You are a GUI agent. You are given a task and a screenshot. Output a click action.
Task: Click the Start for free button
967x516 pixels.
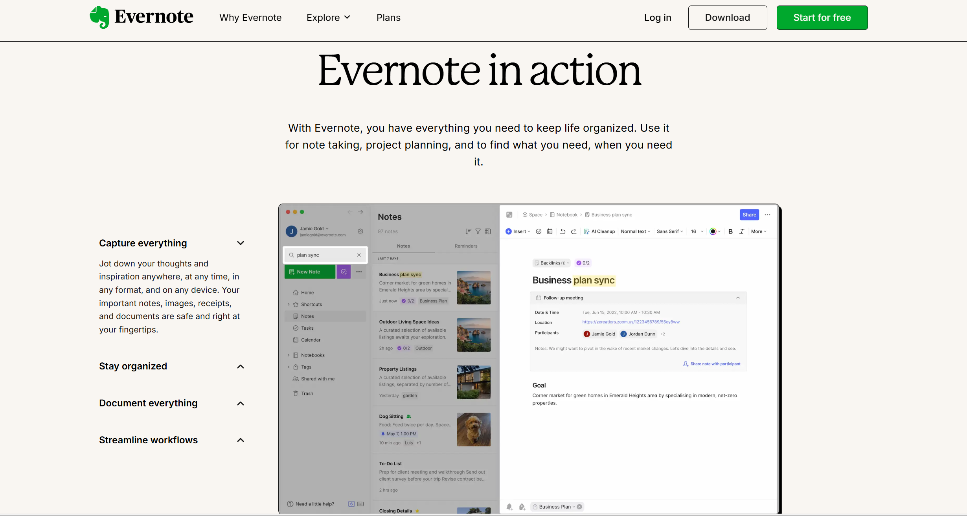click(x=822, y=18)
